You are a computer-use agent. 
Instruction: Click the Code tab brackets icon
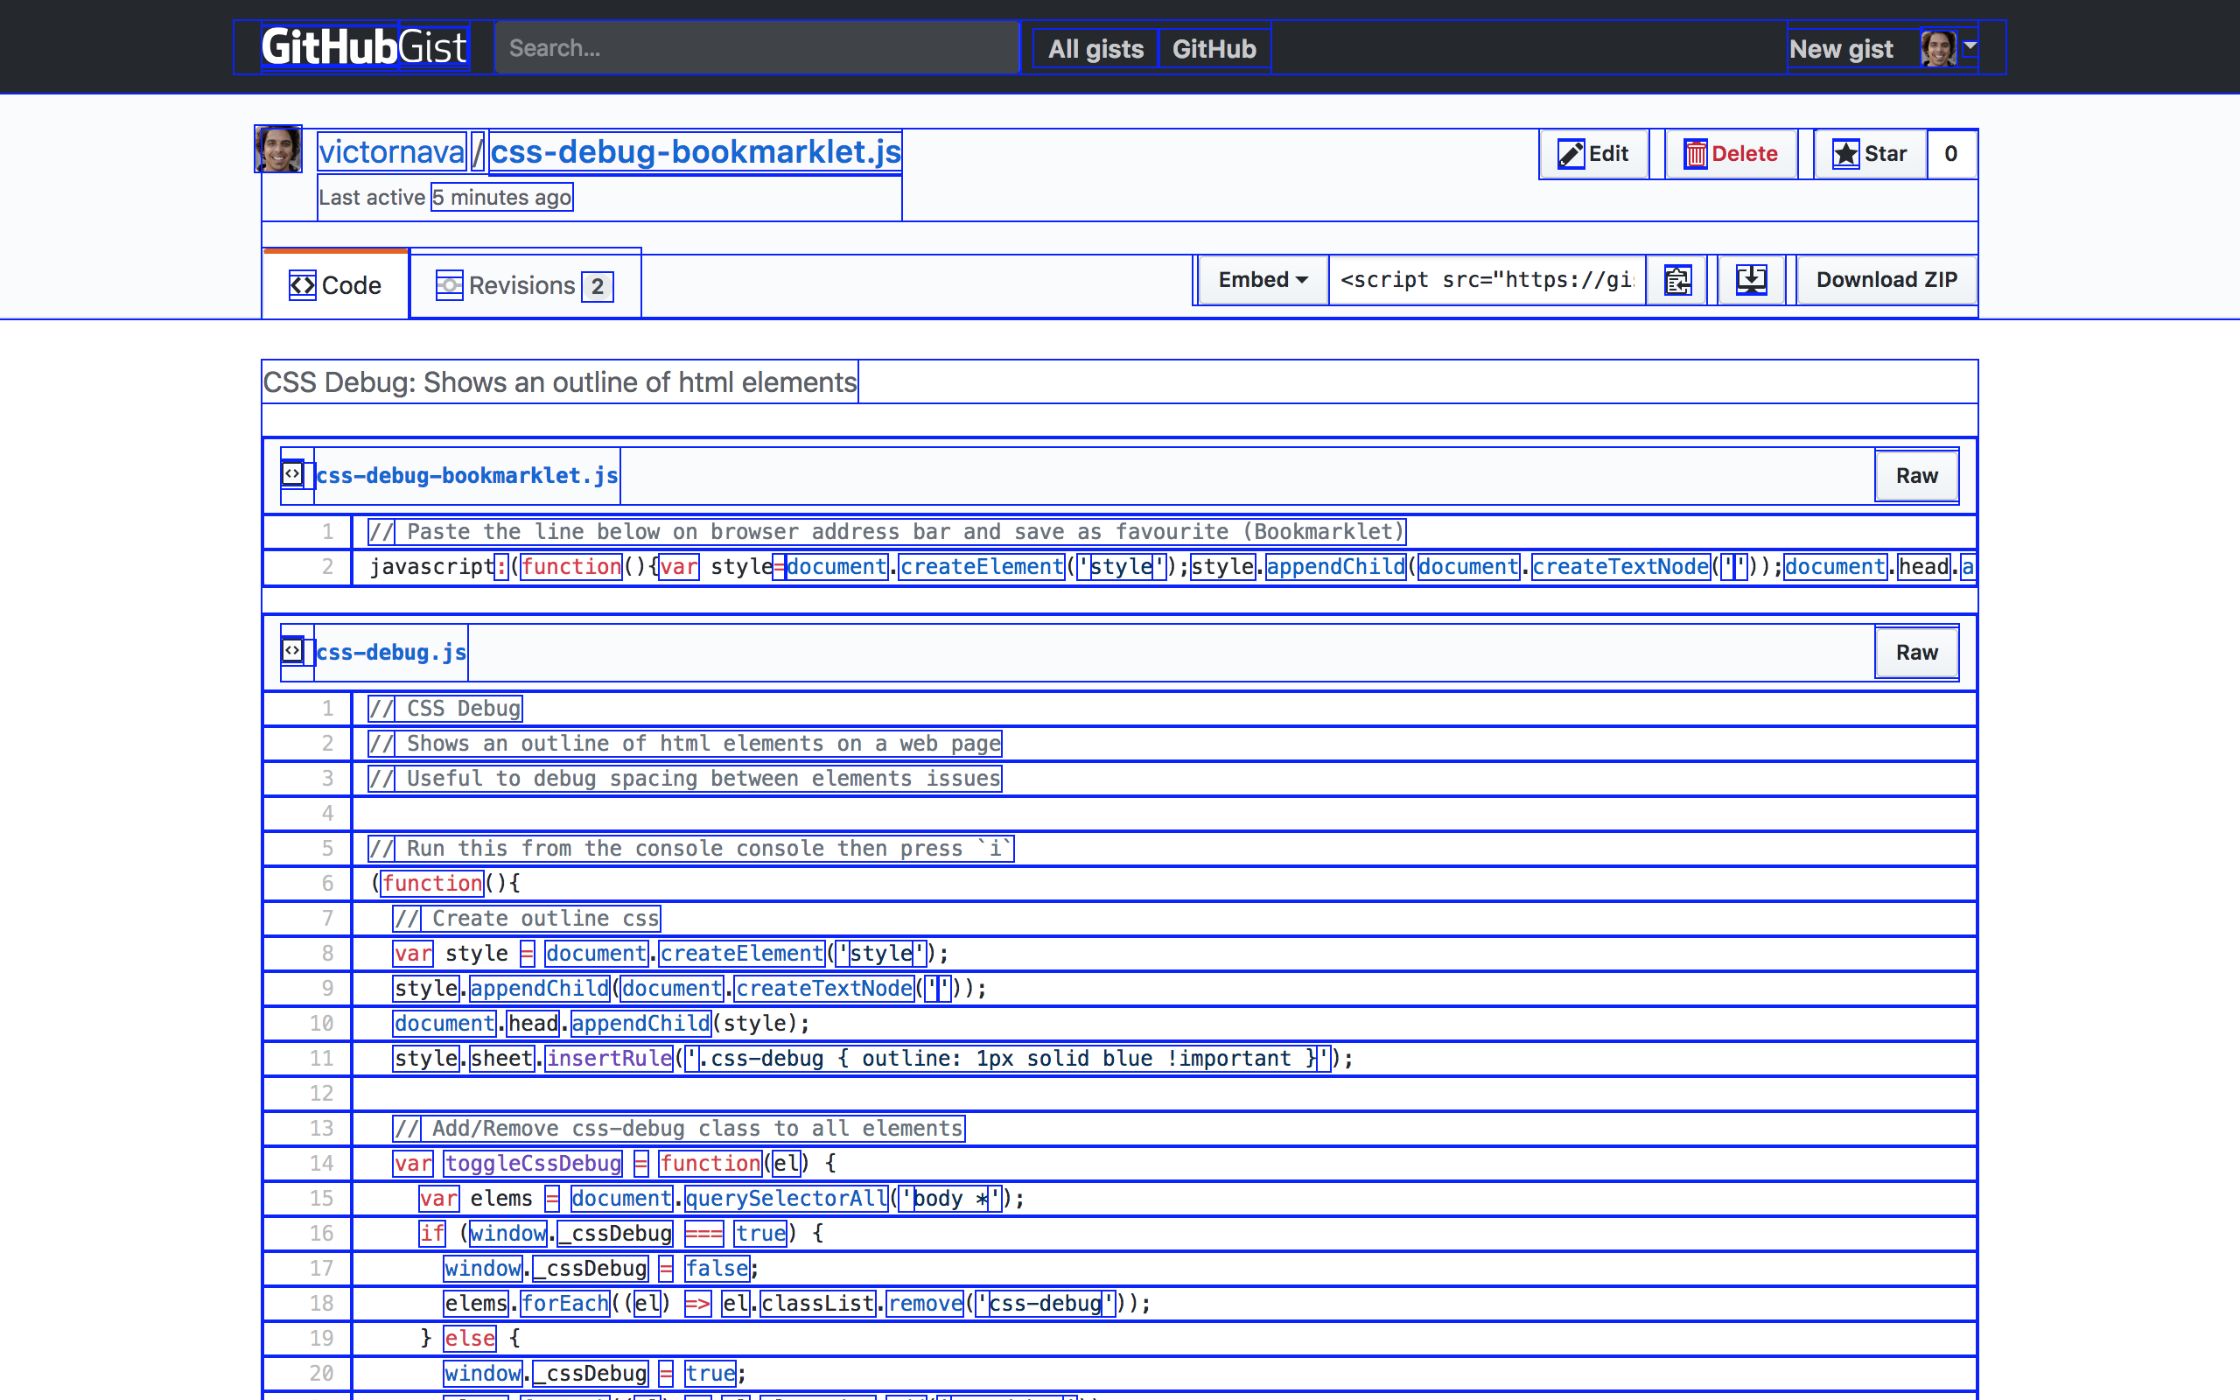pos(303,284)
